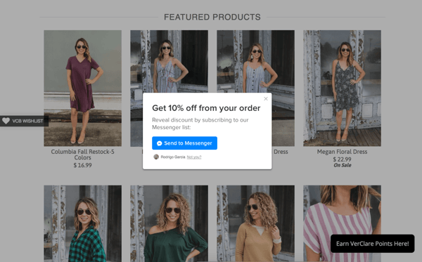Open the Columbia Fall Restock-5 Colors link
The image size is (422, 262).
pyautogui.click(x=82, y=155)
